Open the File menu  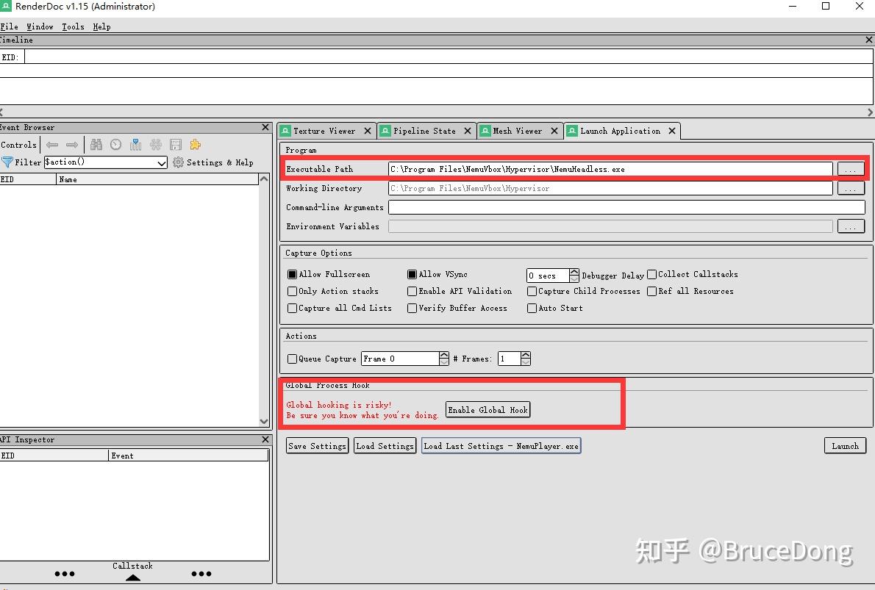coord(9,26)
